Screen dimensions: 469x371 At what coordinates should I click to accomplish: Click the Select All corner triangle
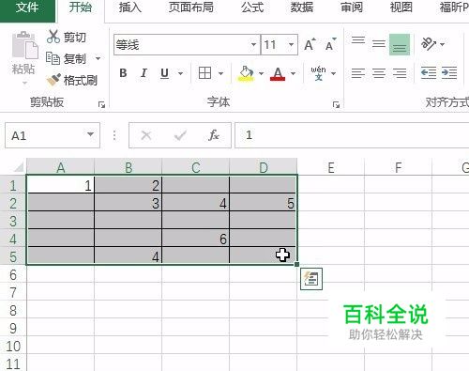(19, 167)
